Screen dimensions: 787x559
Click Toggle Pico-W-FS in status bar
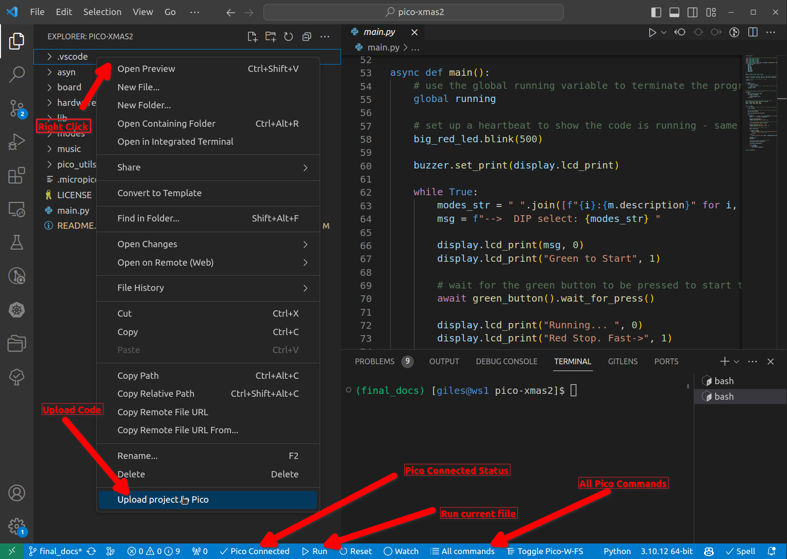pyautogui.click(x=545, y=551)
